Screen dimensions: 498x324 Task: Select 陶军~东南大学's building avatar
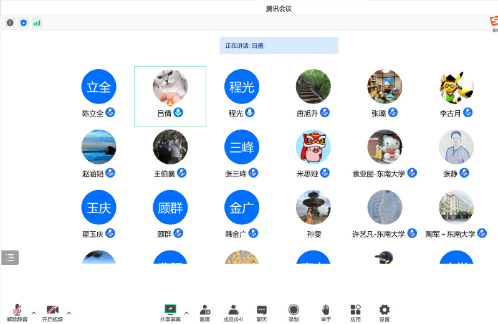456,207
